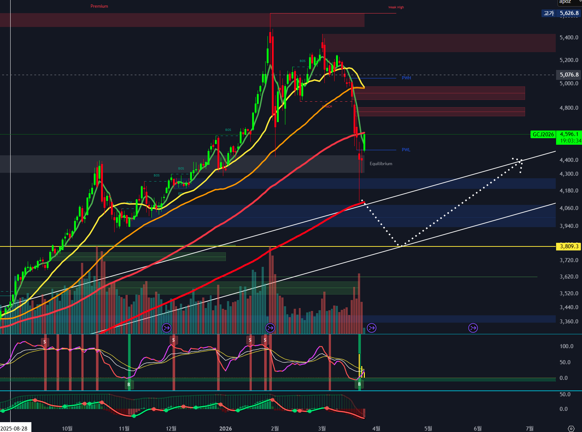This screenshot has width=582, height=432.
Task: Select the yellow 3,809.3 price line label
Action: tap(569, 246)
